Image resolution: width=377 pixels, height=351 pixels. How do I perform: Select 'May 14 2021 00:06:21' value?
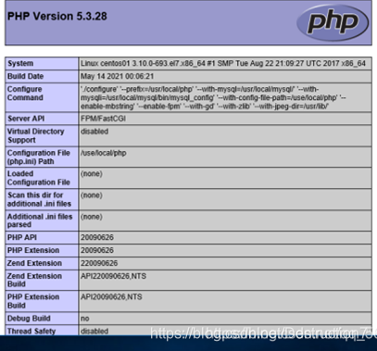pyautogui.click(x=118, y=76)
